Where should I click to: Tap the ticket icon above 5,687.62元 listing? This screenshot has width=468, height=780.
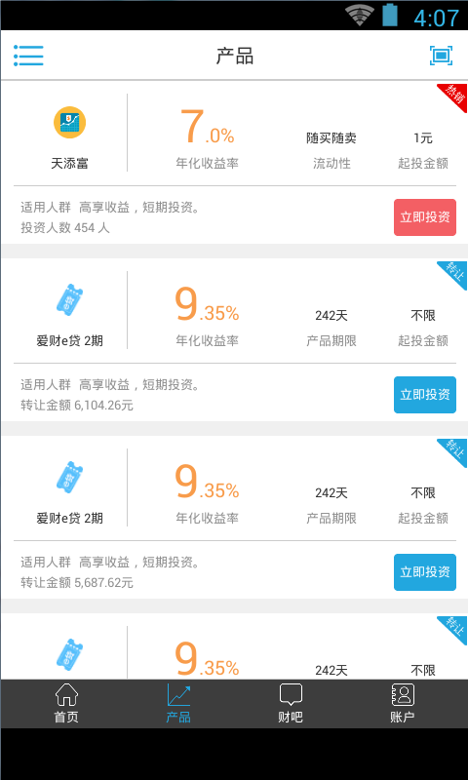pos(69,477)
